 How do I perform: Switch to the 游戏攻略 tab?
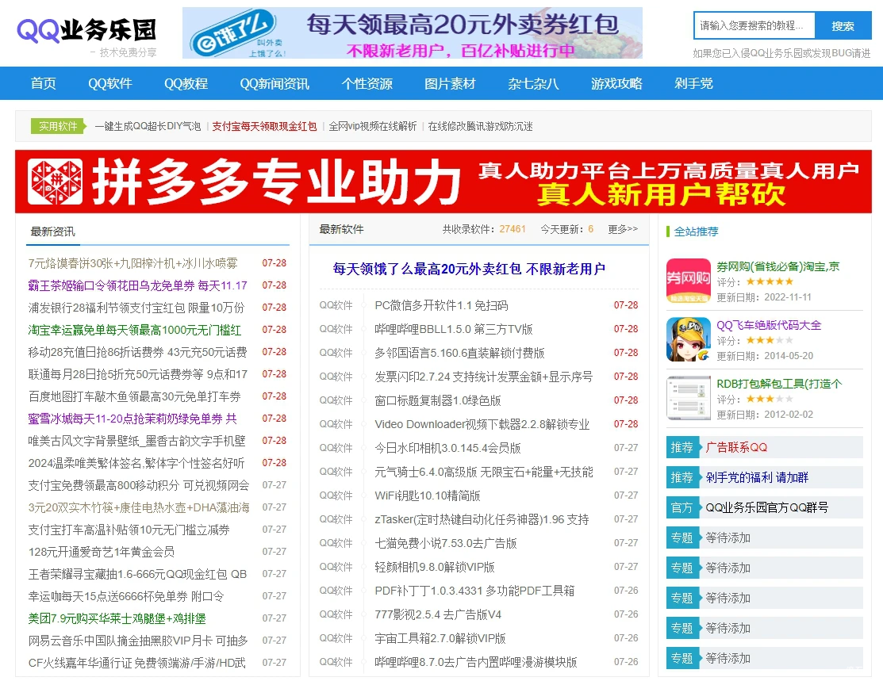(x=616, y=82)
